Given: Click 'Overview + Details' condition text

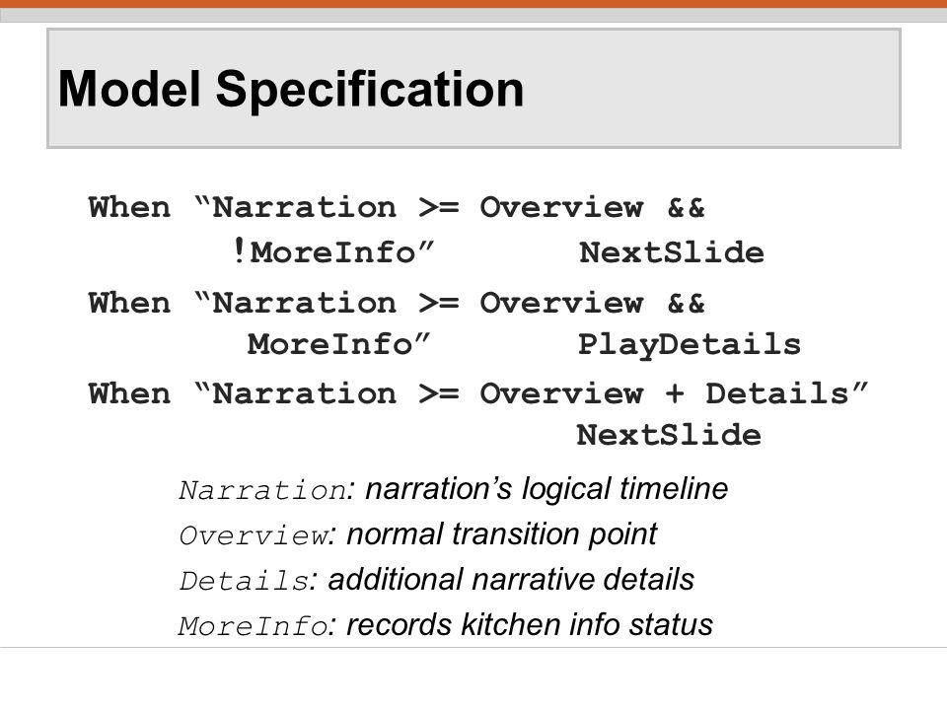Looking at the screenshot, I should click(664, 393).
